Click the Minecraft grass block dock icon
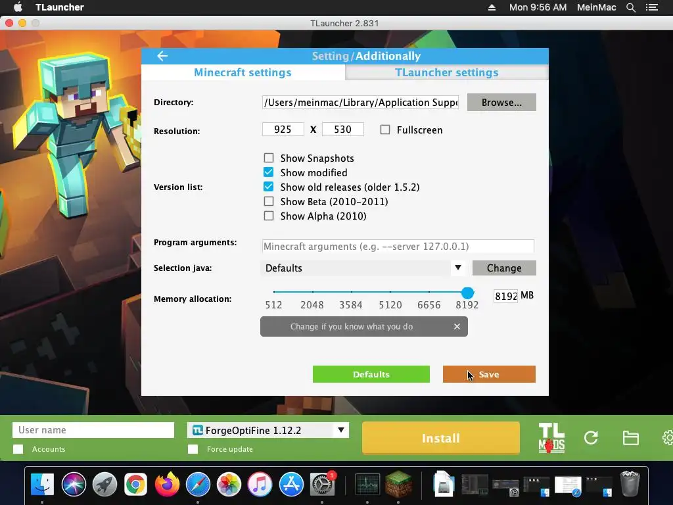Screen dimensions: 673x505 (399, 485)
